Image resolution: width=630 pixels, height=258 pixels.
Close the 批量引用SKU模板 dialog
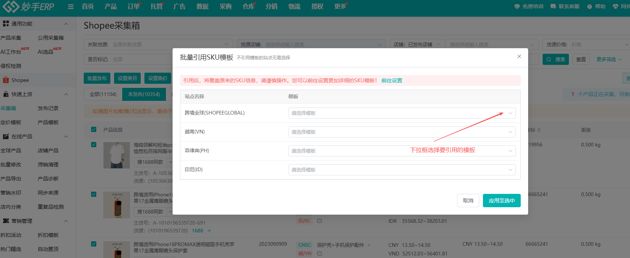519,56
